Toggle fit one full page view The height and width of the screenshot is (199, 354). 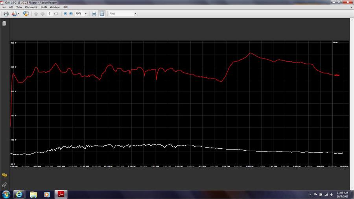click(x=102, y=14)
